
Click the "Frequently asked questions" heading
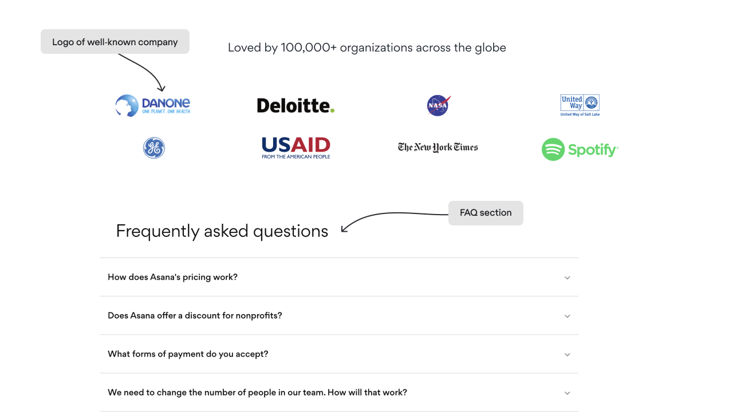(x=222, y=231)
